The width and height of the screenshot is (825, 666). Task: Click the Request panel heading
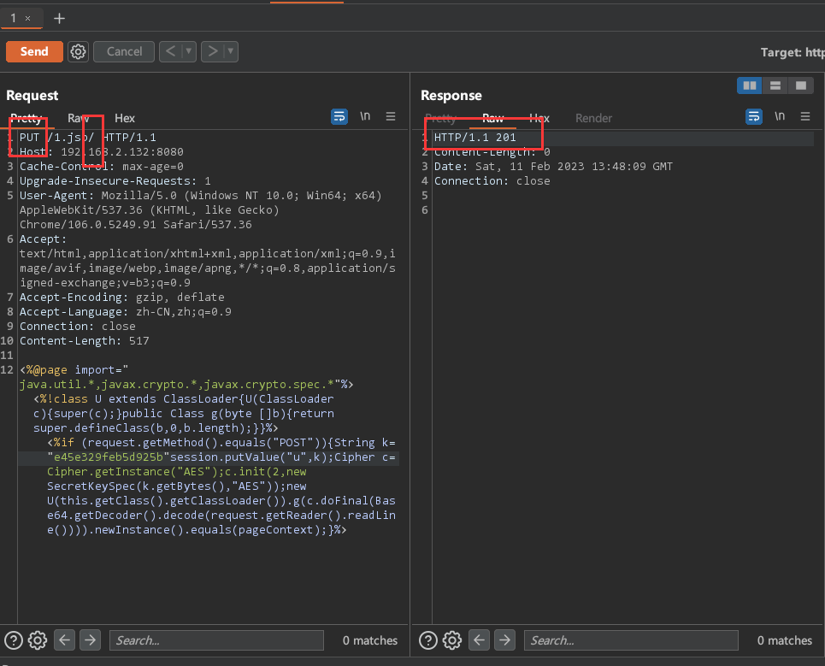pyautogui.click(x=32, y=95)
